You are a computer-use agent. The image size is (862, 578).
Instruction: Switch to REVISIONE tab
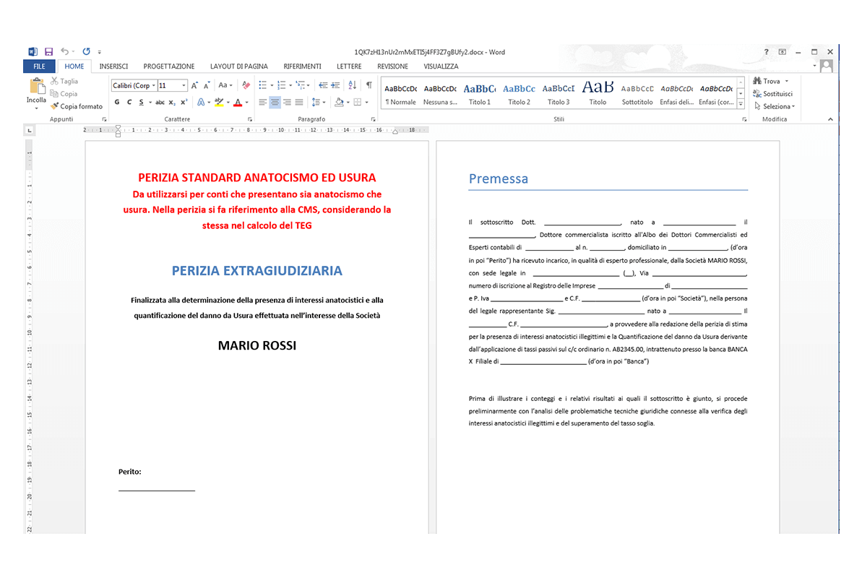[x=392, y=66]
